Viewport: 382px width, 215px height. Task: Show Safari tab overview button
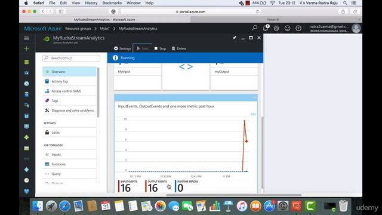[355, 11]
